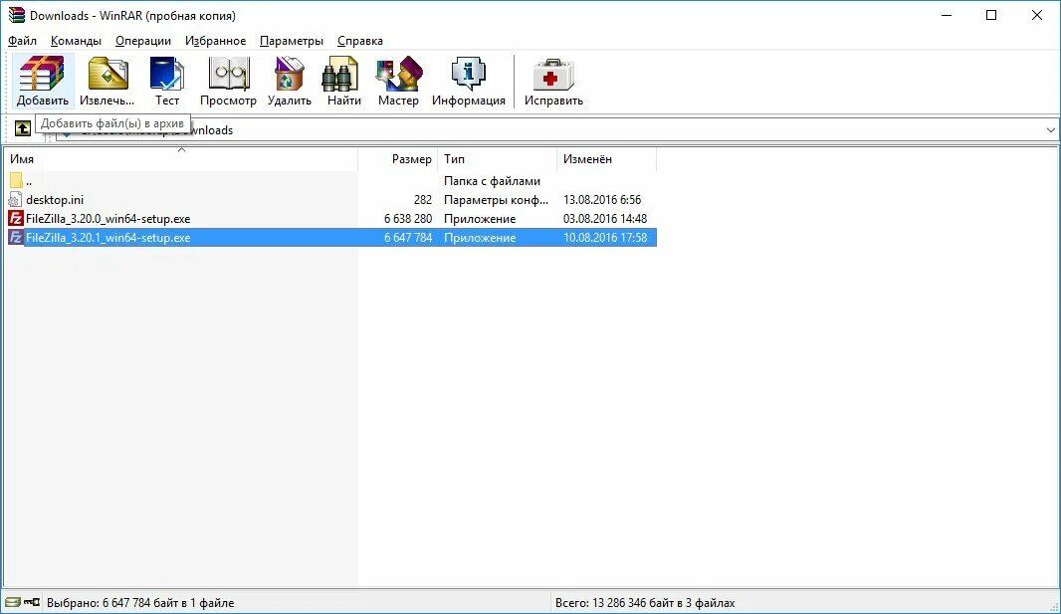1061x614 pixels.
Task: Maximize the WinRAR window
Action: click(991, 15)
